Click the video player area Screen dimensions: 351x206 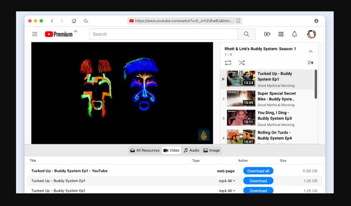122,93
